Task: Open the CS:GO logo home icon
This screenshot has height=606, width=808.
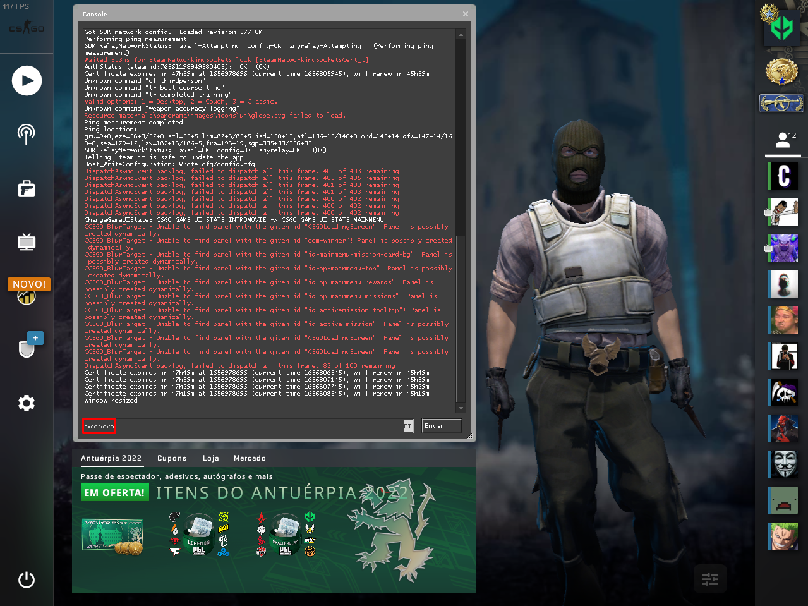Action: coord(27,28)
